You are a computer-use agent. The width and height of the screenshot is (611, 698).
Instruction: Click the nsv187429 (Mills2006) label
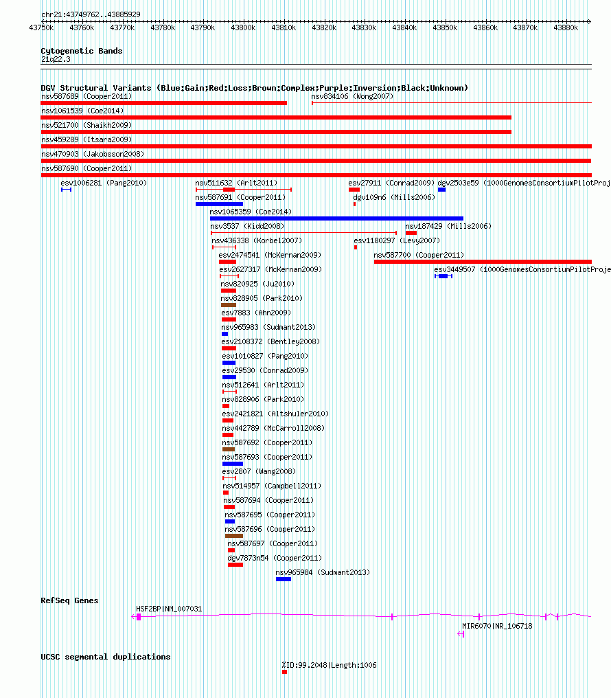tap(448, 226)
